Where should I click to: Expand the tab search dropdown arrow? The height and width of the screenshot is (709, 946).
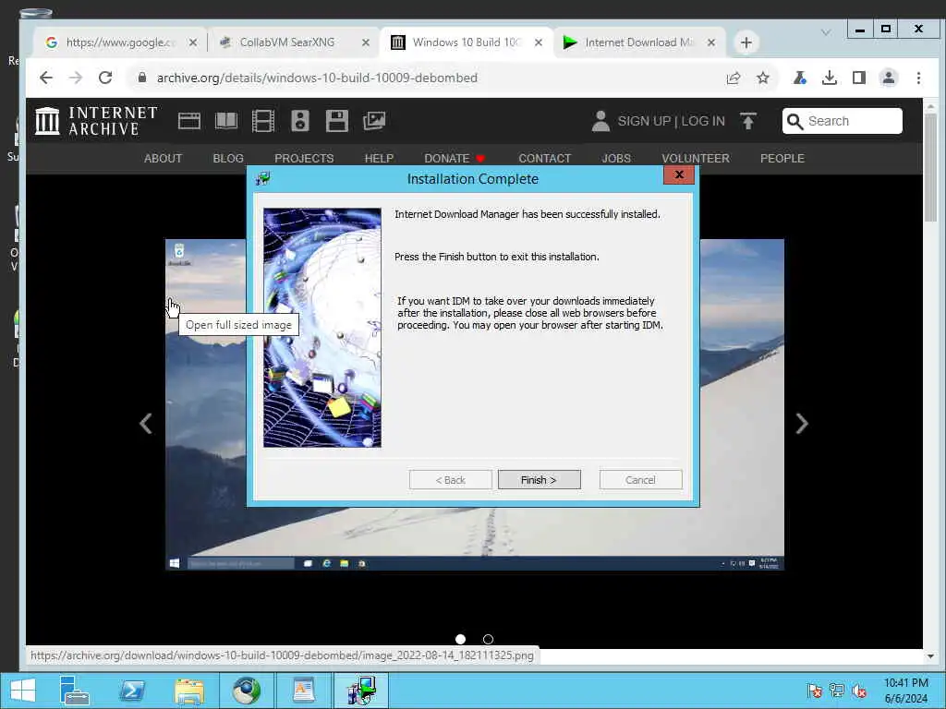(x=826, y=32)
